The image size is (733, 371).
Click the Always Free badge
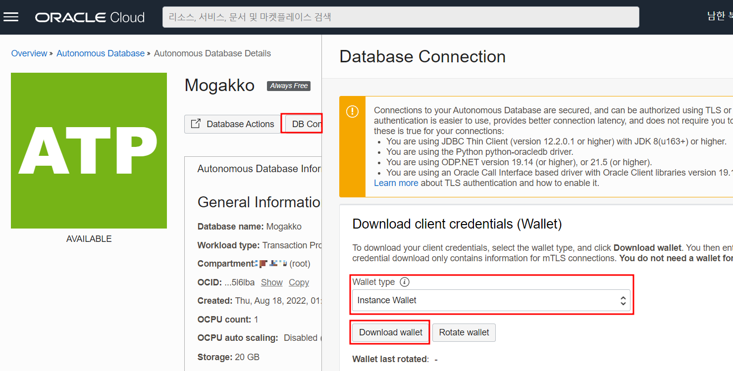coord(289,86)
